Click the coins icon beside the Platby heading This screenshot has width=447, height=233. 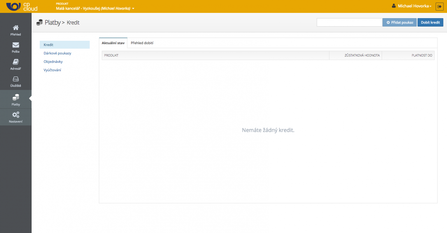point(39,22)
